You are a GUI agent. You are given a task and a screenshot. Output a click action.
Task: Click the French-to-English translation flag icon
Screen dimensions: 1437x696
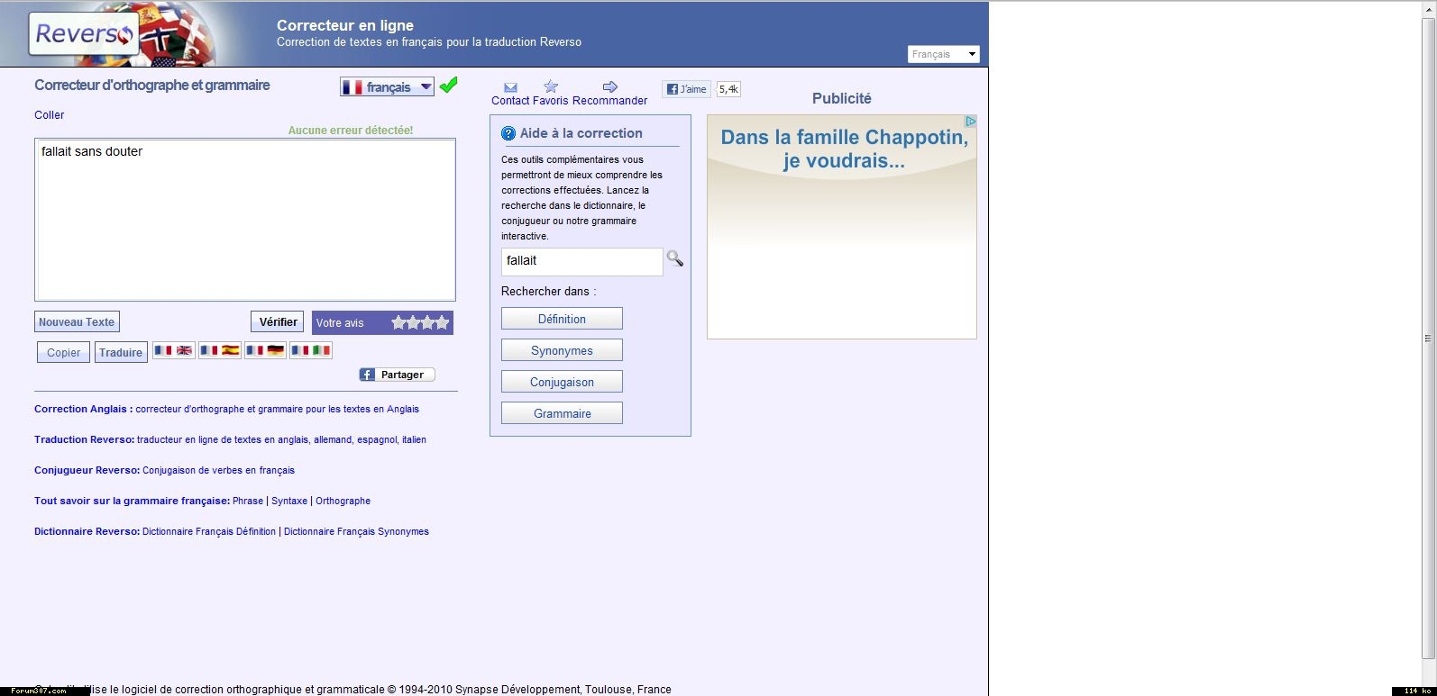coord(174,351)
